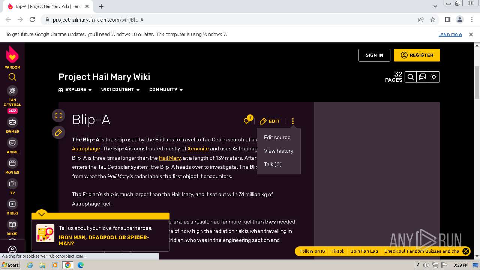Image resolution: width=480 pixels, height=270 pixels.
Task: Open the Chrome three-dot menu
Action: point(471,19)
